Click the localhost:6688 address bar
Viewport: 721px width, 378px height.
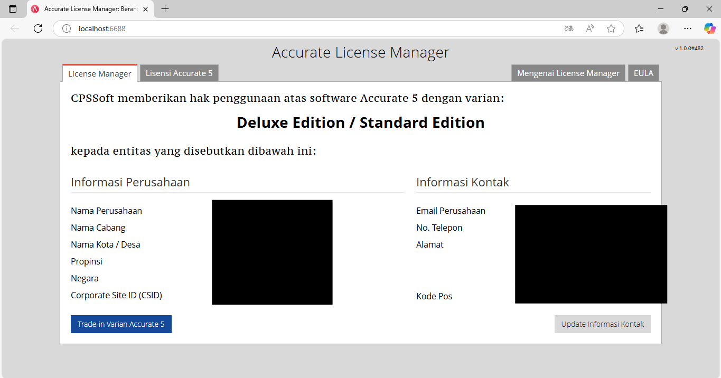click(317, 29)
